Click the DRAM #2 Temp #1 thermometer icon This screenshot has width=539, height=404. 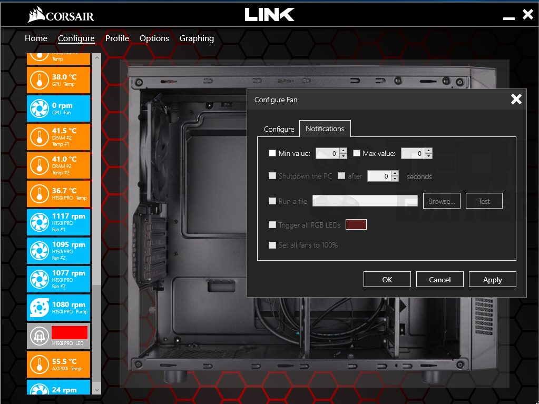pos(39,137)
